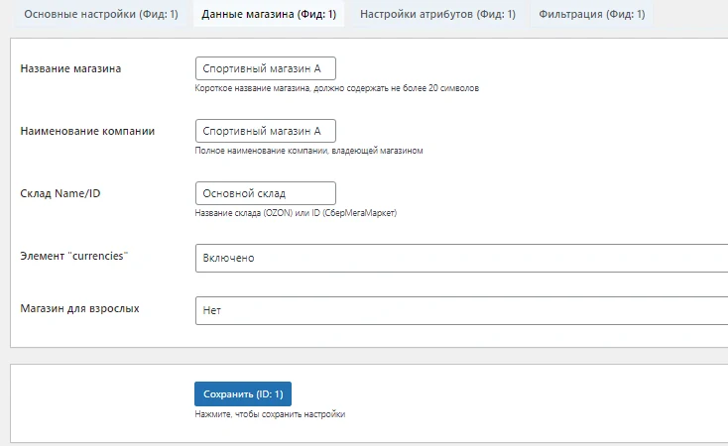Expand the Магазин для взрослых dropdown
The width and height of the screenshot is (728, 446).
[x=461, y=310]
